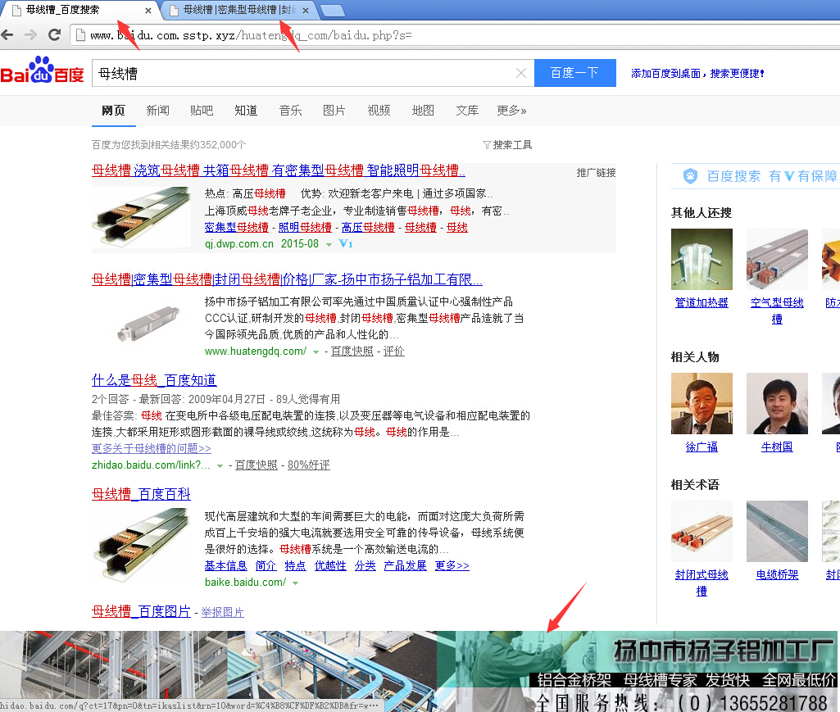The image size is (840, 712).
Task: Open 母线槽_百度百科 result
Action: [x=142, y=493]
